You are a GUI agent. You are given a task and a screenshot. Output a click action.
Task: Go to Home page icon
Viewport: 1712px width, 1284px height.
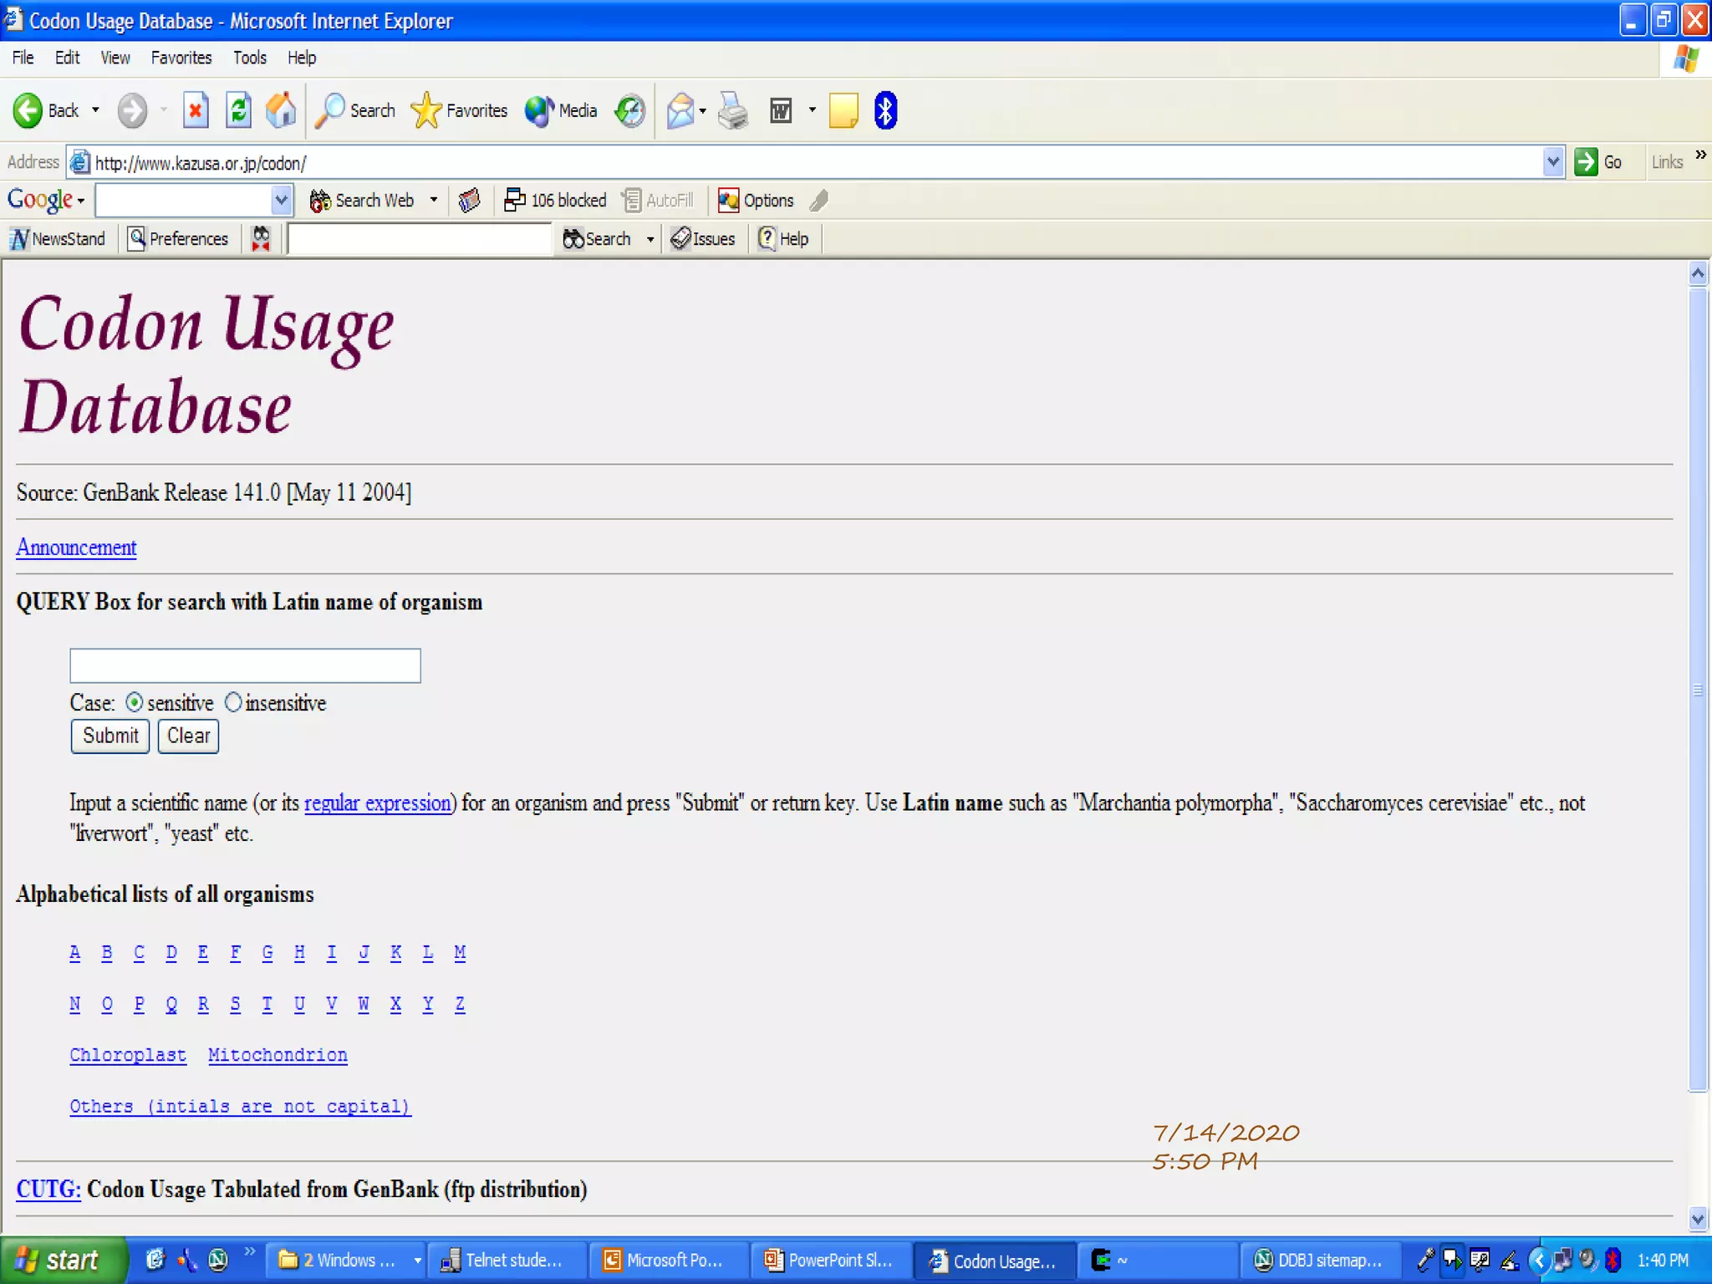tap(281, 110)
